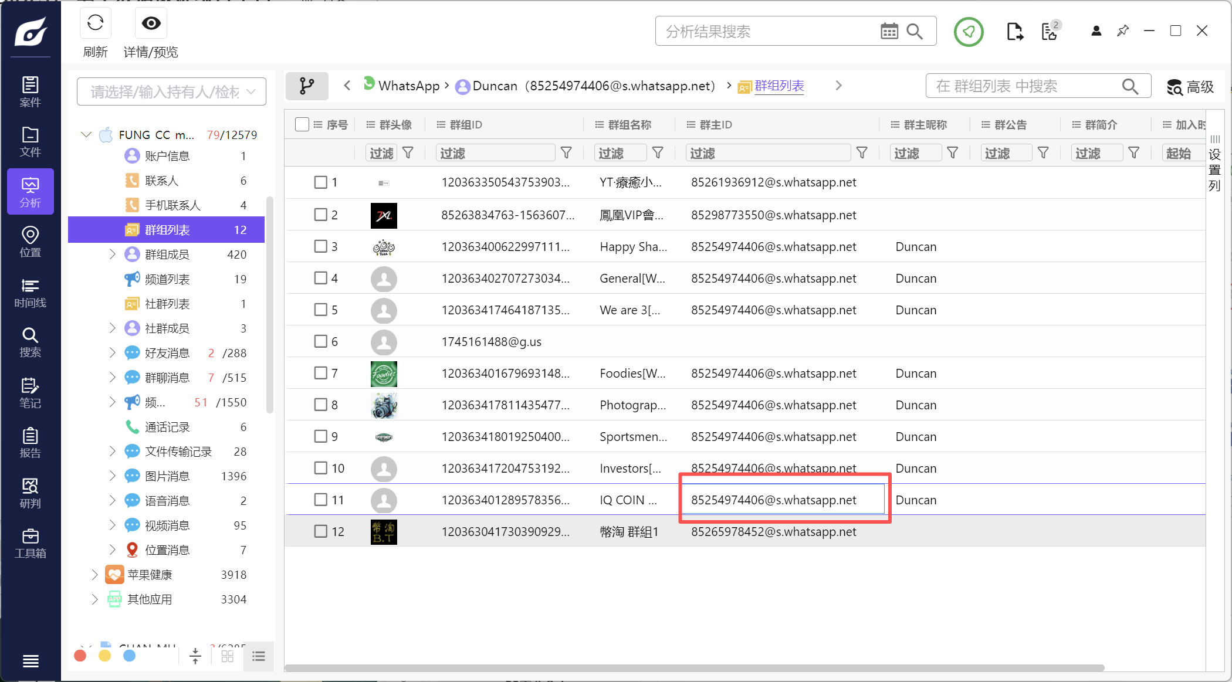The width and height of the screenshot is (1232, 682).
Task: Open the holder selection dropdown
Action: pyautogui.click(x=171, y=91)
